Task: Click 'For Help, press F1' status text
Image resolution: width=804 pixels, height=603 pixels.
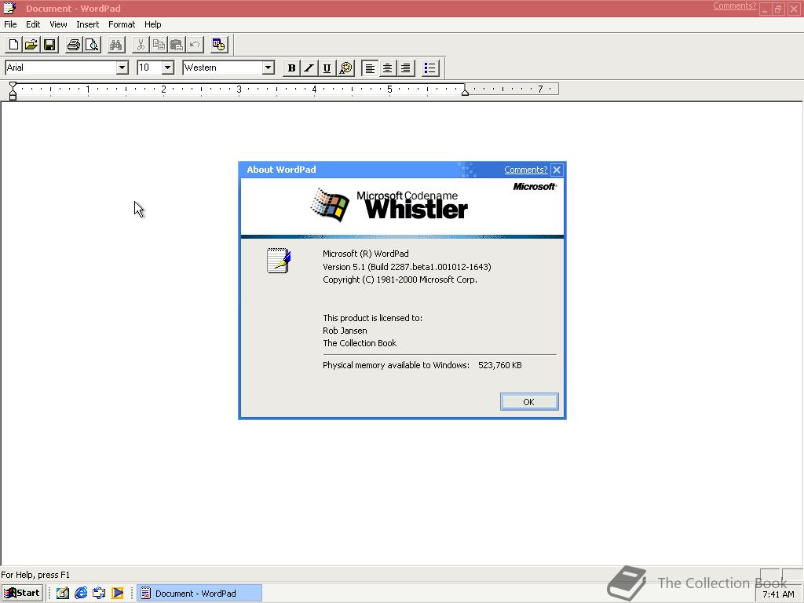Action: click(35, 575)
